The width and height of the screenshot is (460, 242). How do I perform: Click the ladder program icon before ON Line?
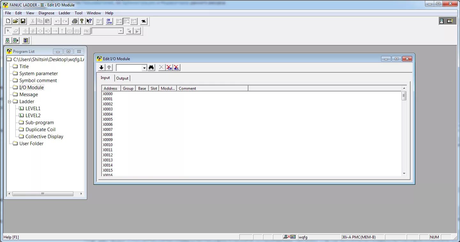99,21
